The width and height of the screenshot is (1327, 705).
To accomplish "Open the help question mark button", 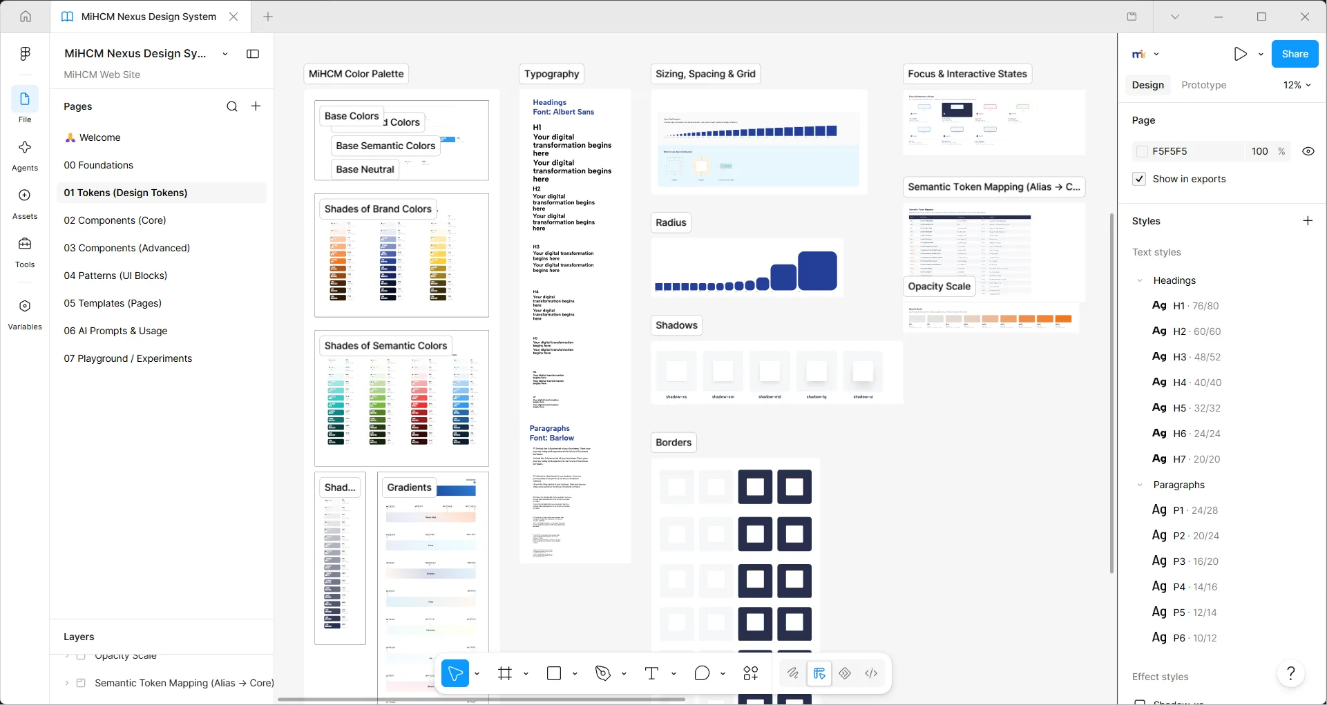I will click(x=1291, y=673).
